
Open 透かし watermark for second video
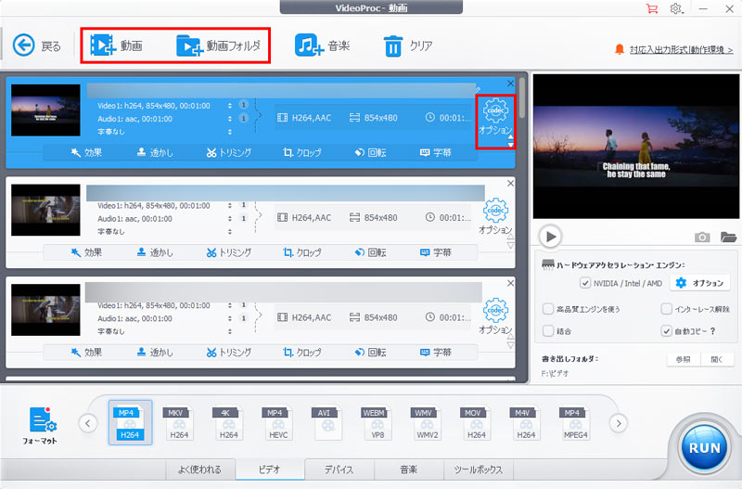pyautogui.click(x=155, y=252)
